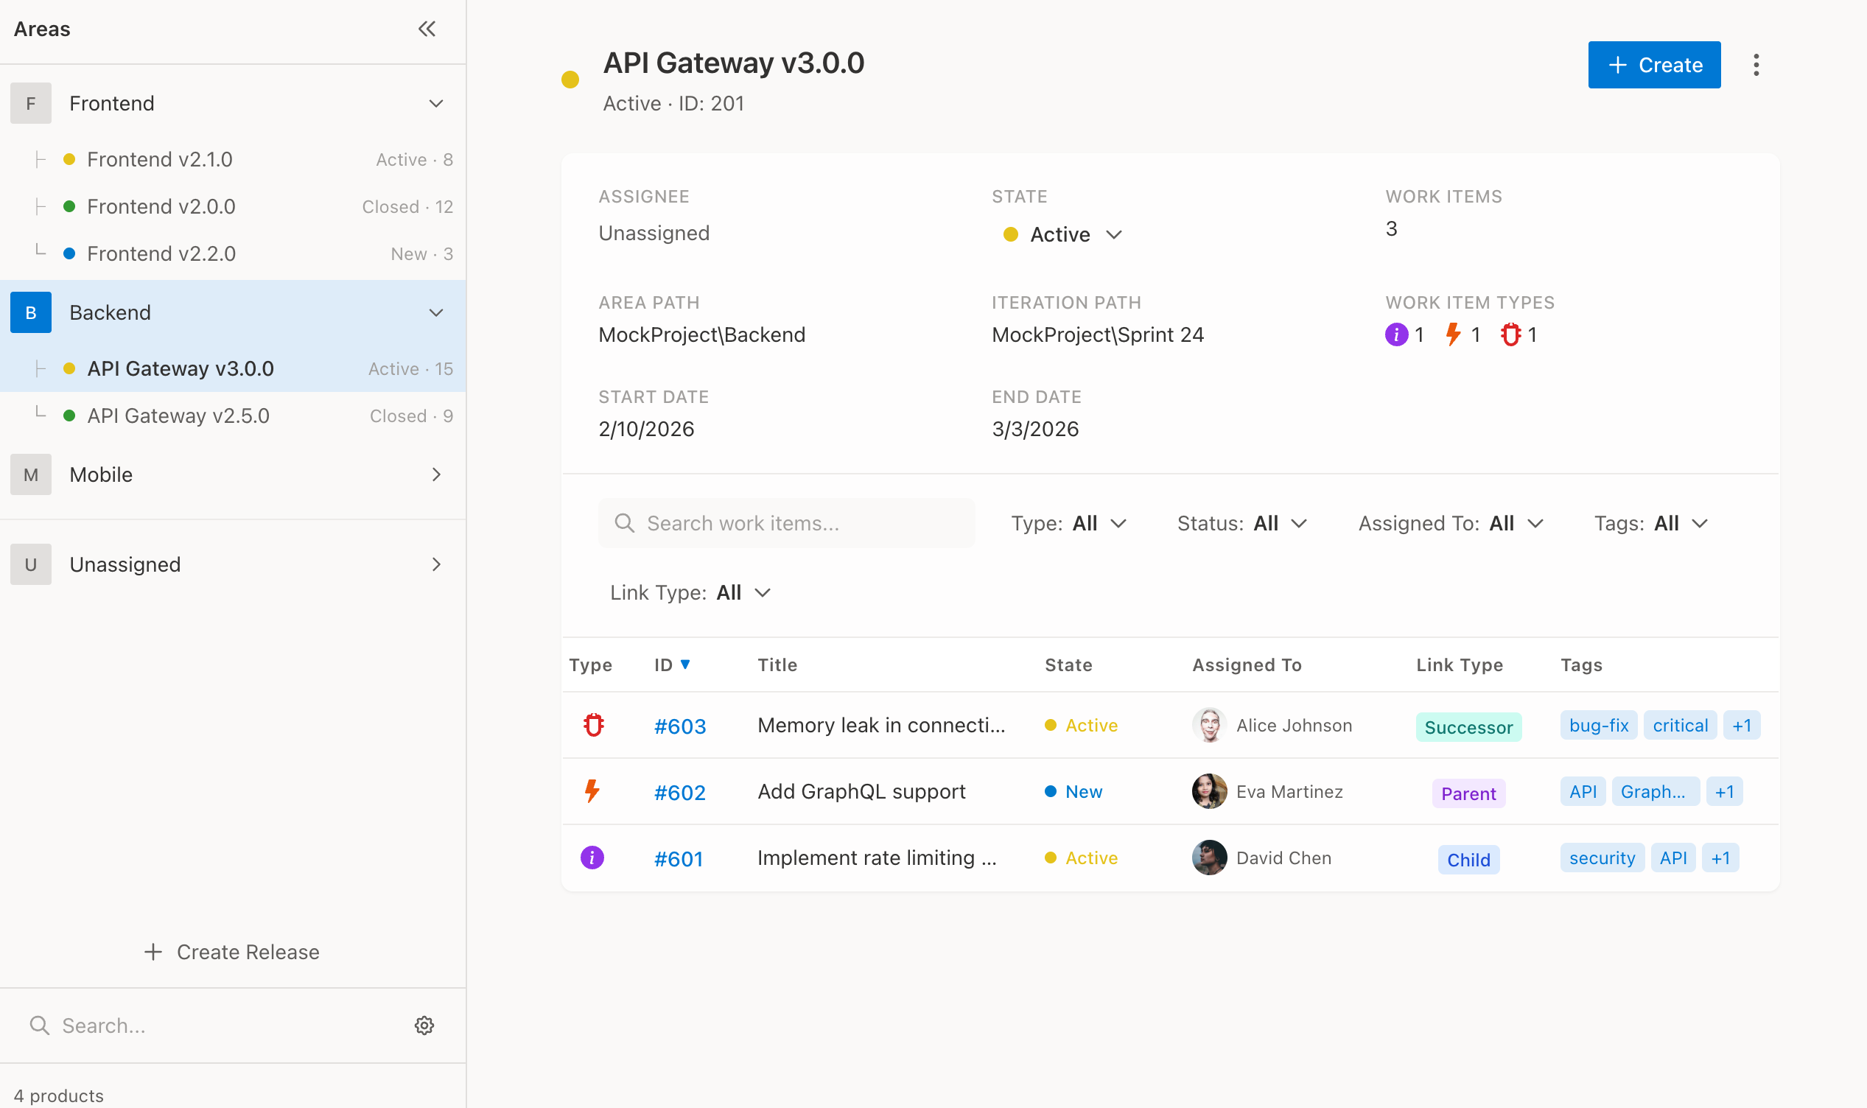1867x1108 pixels.
Task: Click Alice Johnson's avatar
Action: pyautogui.click(x=1208, y=725)
